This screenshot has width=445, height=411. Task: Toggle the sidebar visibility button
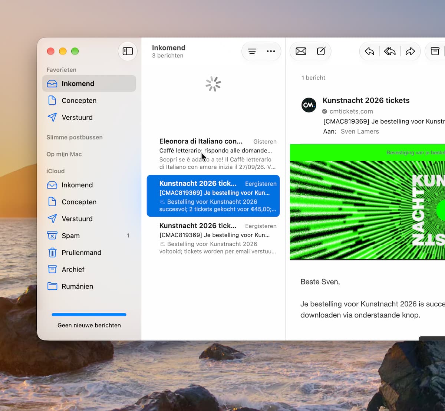[x=128, y=51]
